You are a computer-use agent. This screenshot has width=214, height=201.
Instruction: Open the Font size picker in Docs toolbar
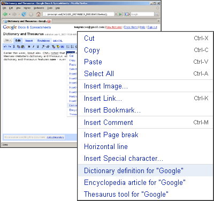(48, 47)
